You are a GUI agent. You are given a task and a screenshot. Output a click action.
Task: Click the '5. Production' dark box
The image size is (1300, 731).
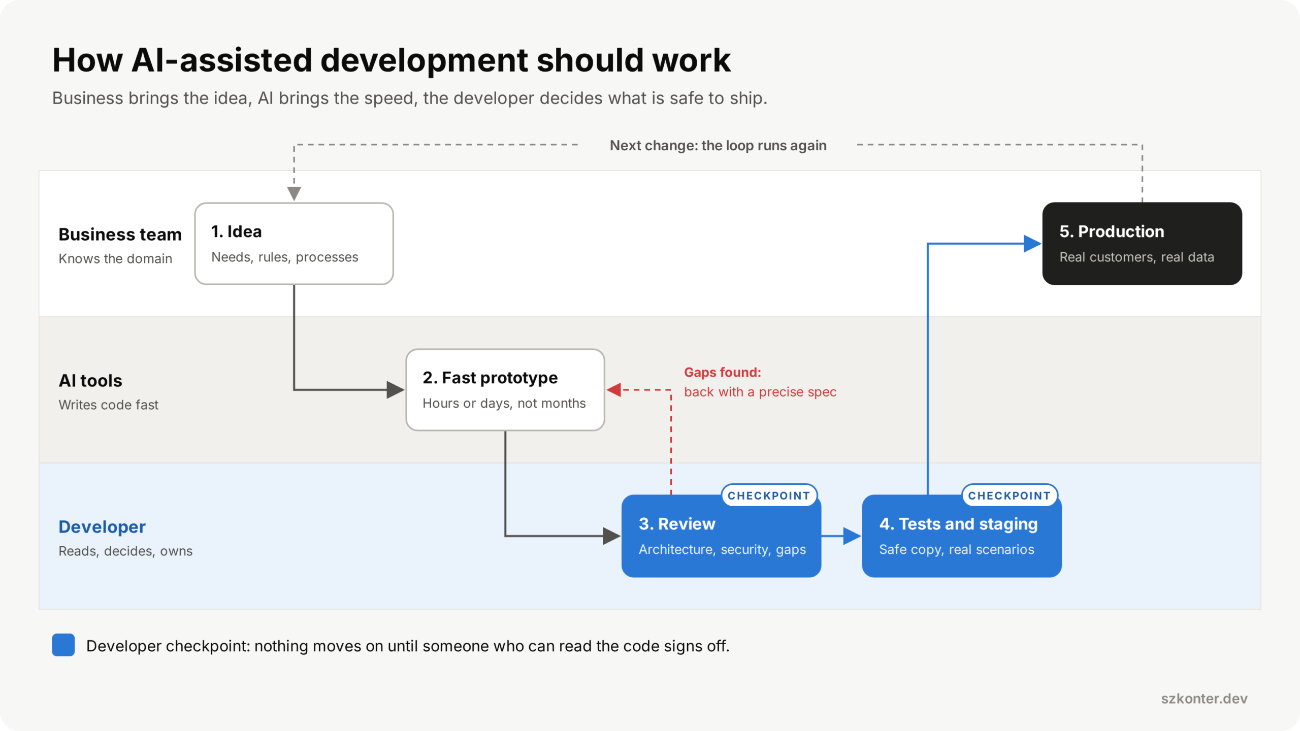pyautogui.click(x=1142, y=244)
